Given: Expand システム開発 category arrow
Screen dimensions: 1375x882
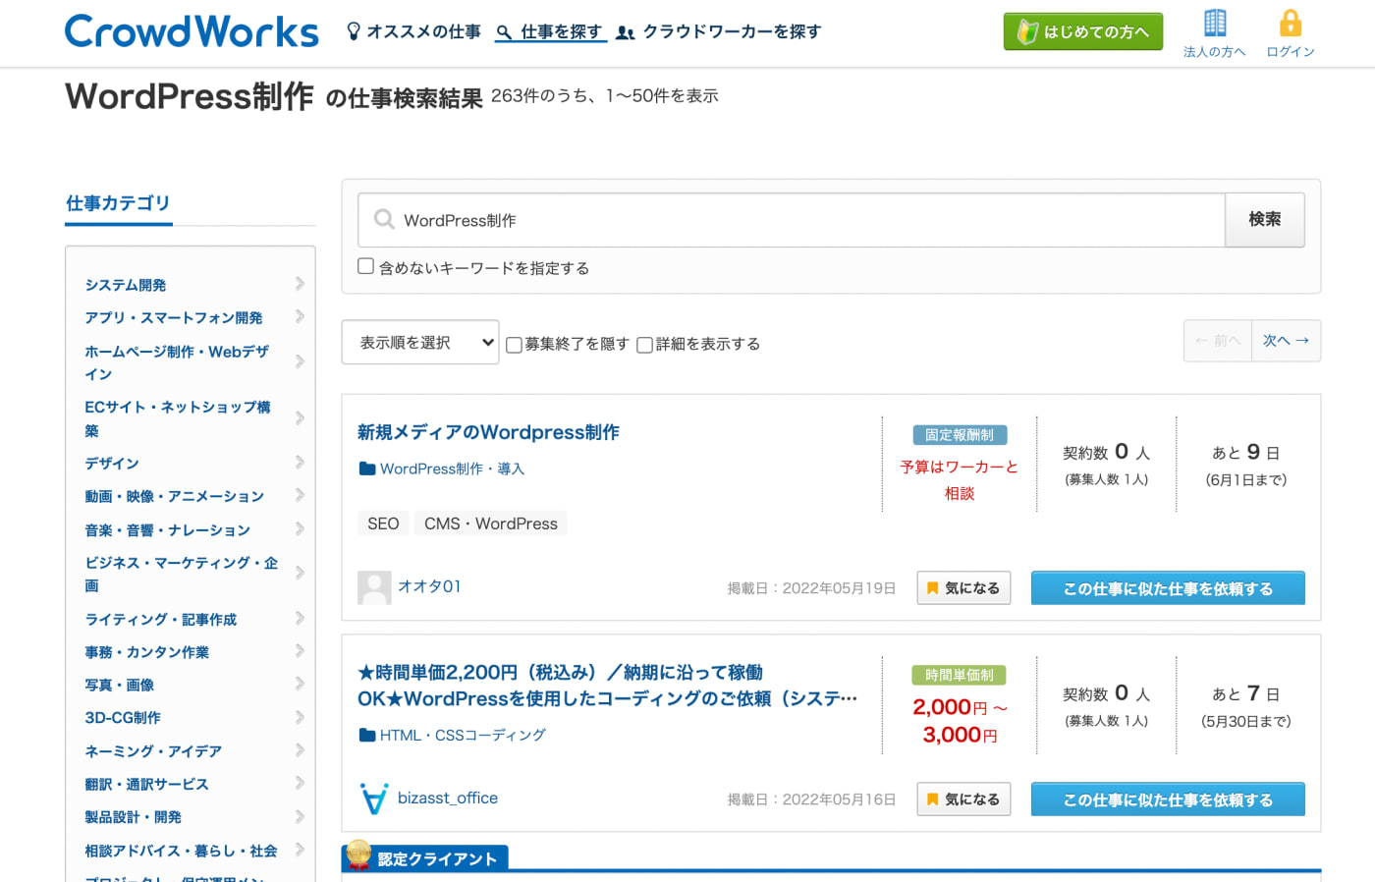Looking at the screenshot, I should pos(300,284).
